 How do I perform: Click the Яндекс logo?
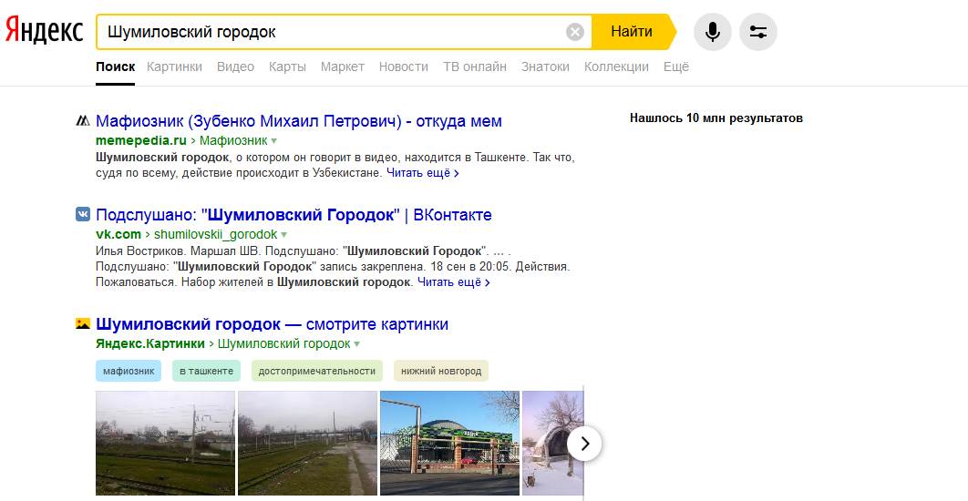tap(44, 31)
